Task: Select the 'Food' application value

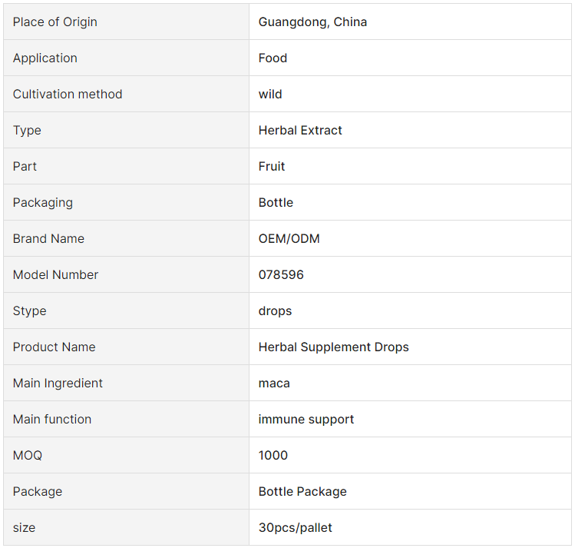Action: click(273, 58)
